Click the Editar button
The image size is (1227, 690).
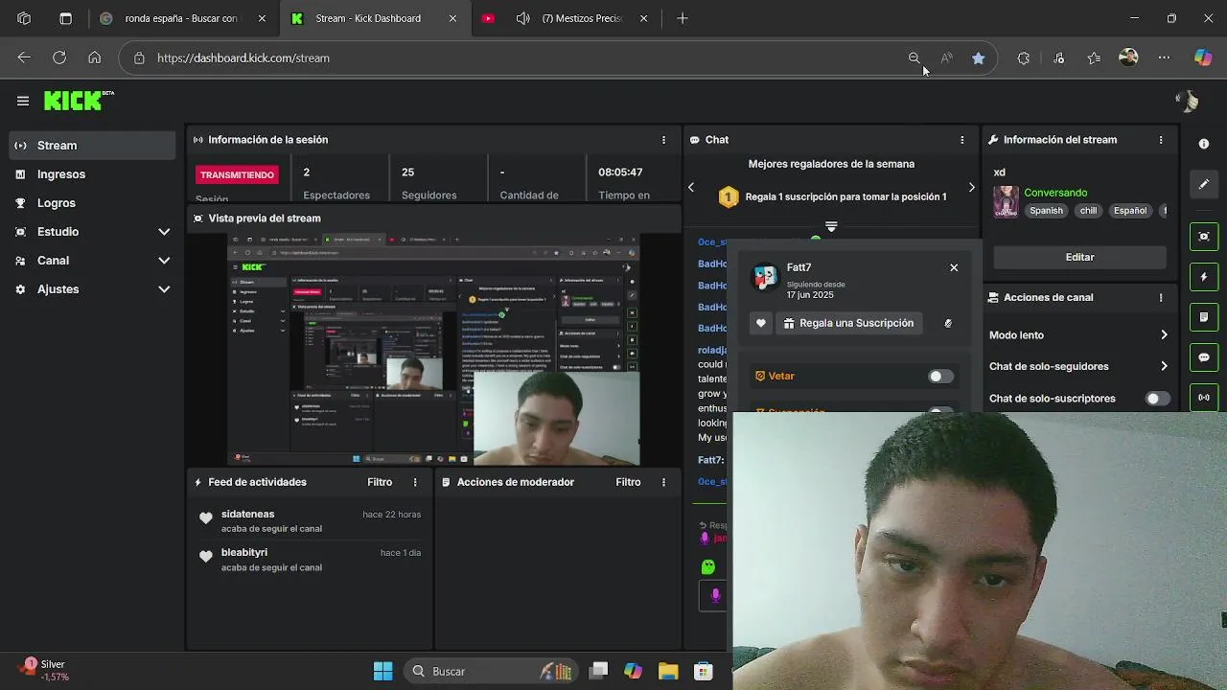point(1079,257)
